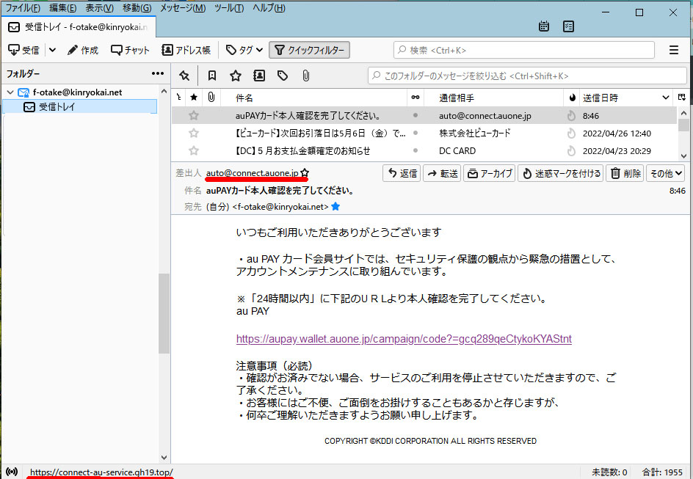Select the inbox folder 受信トレイ
Image resolution: width=693 pixels, height=479 pixels.
pyautogui.click(x=79, y=106)
